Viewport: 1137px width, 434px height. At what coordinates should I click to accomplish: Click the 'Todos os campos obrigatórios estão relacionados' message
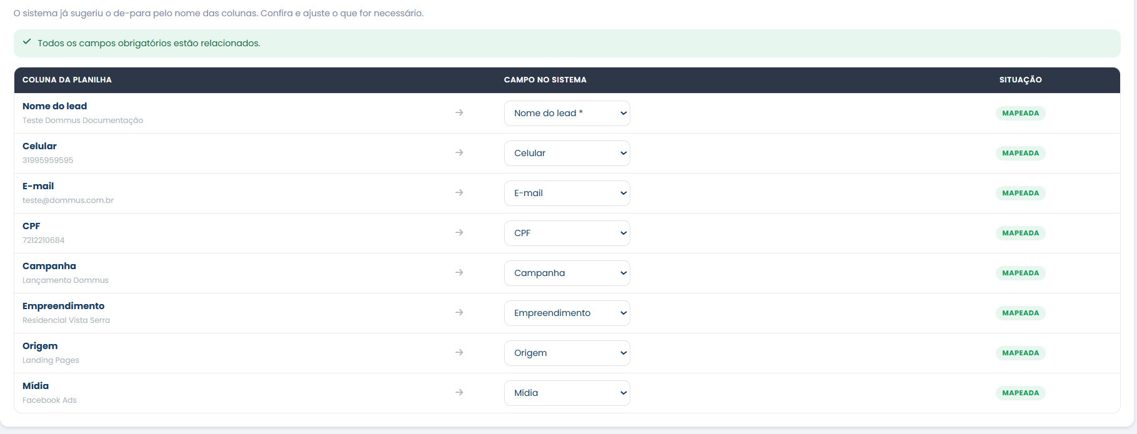point(149,43)
